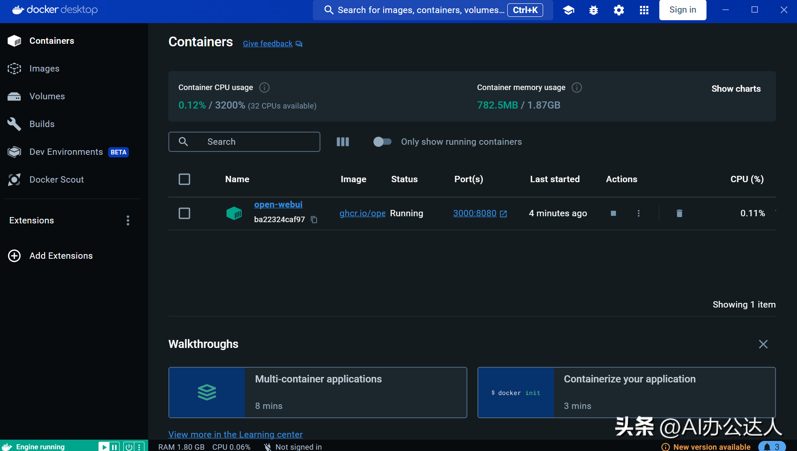Show info about Container CPU usage
Viewport: 797px width, 451px height.
pyautogui.click(x=264, y=88)
